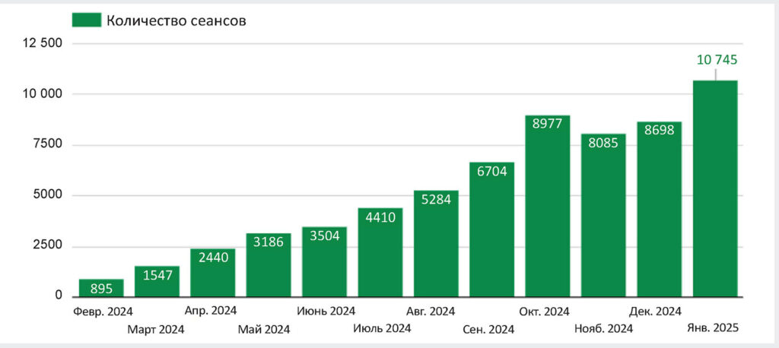Select the Авг. 2024 bar labeled 5284
The width and height of the screenshot is (779, 348).
[436, 244]
